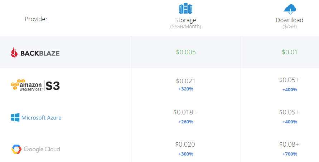This screenshot has width=319, height=162.
Task: Click the Storage server buildings icon
Action: (185, 9)
